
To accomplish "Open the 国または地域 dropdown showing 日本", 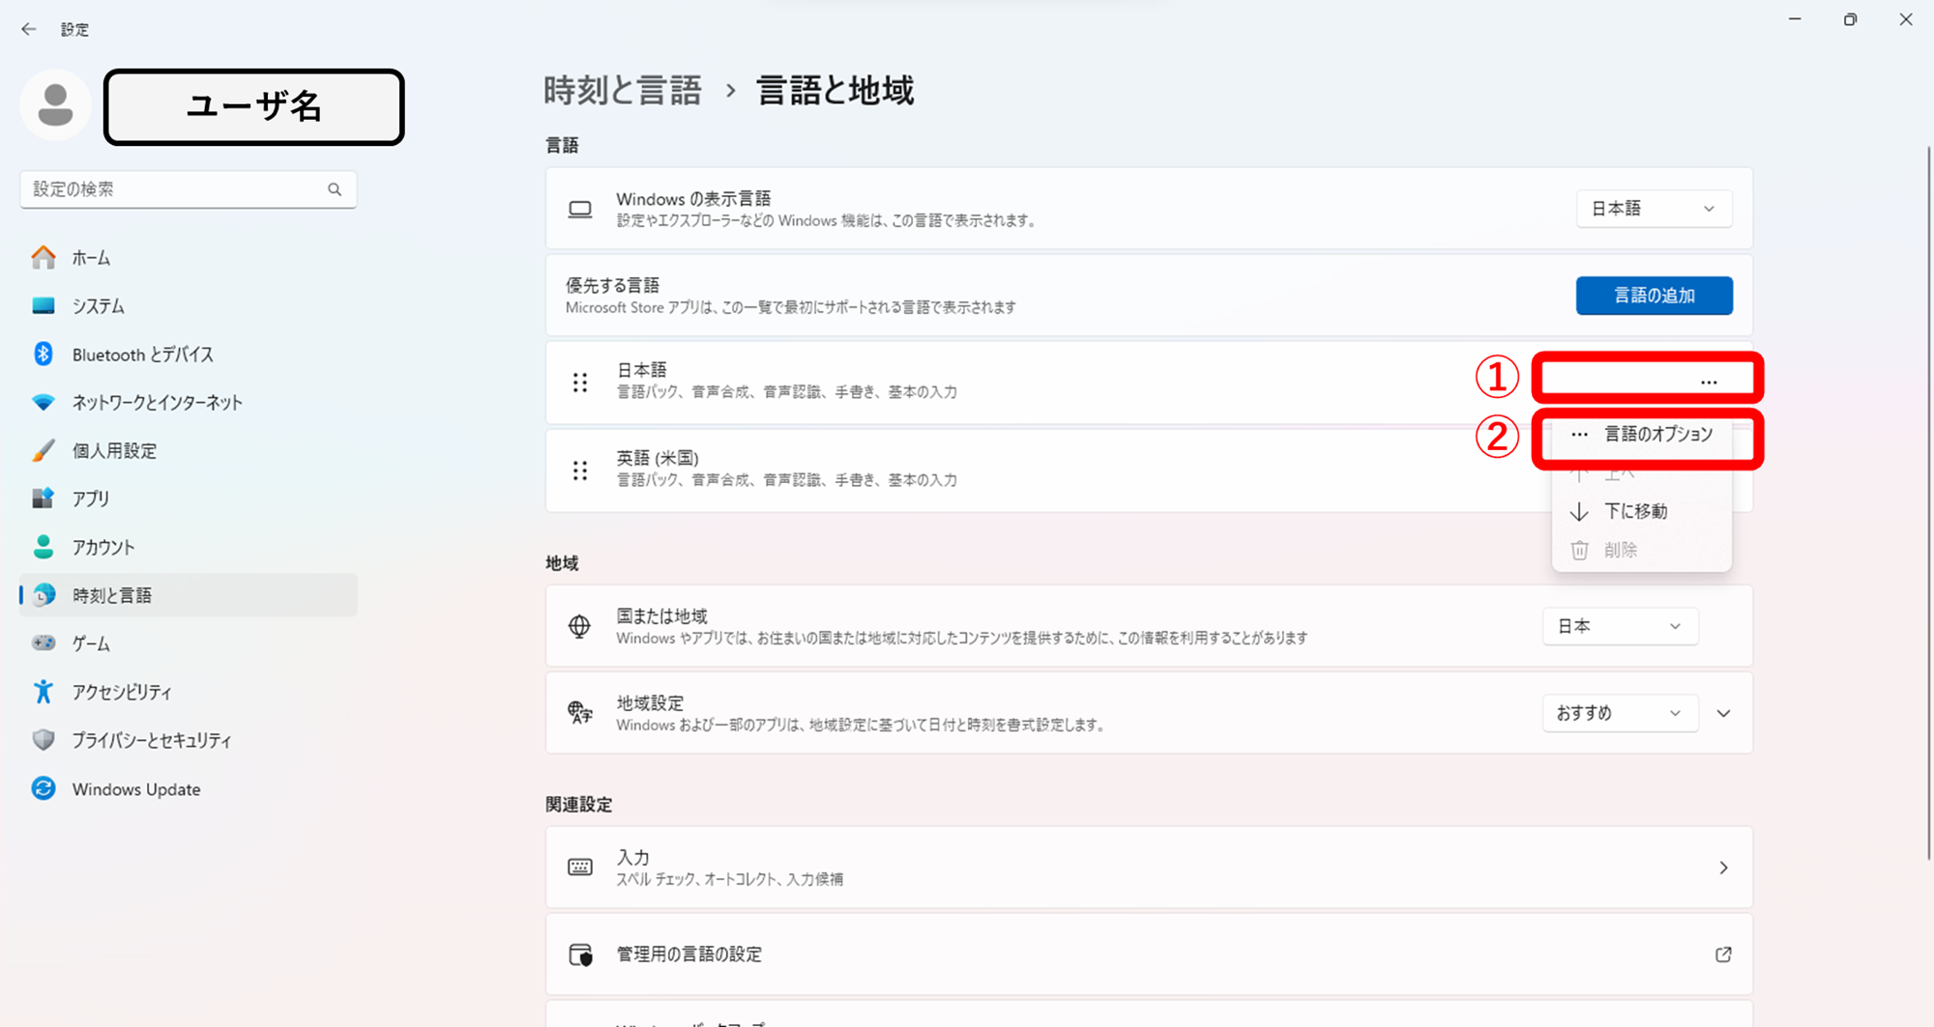I will tap(1620, 625).
